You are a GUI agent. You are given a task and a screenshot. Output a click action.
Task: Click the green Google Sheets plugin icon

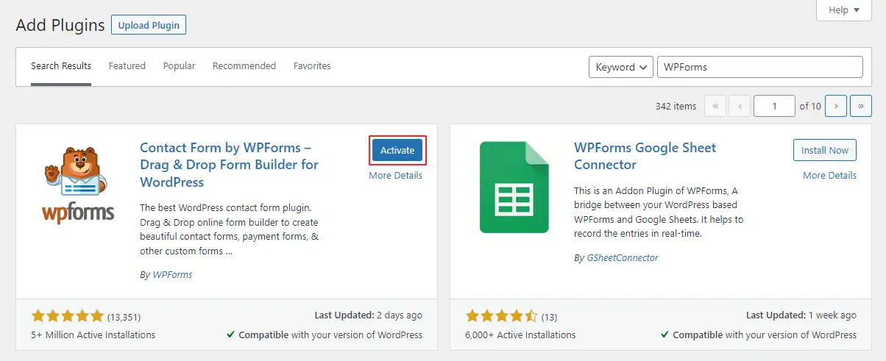[514, 187]
